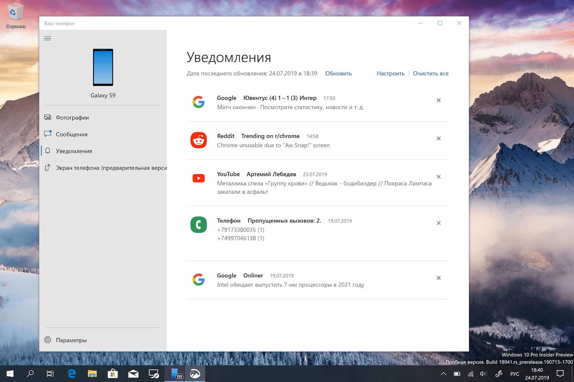Click the Обновить refresh link
This screenshot has height=382, width=574.
coord(338,73)
